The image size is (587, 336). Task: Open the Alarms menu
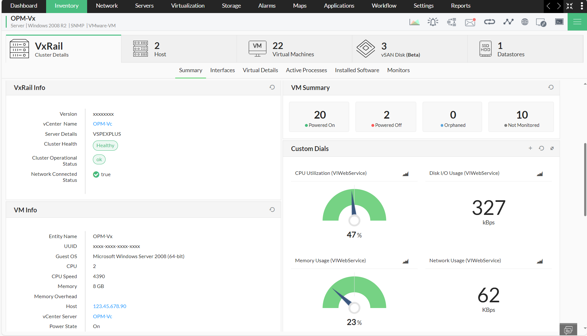pyautogui.click(x=267, y=6)
